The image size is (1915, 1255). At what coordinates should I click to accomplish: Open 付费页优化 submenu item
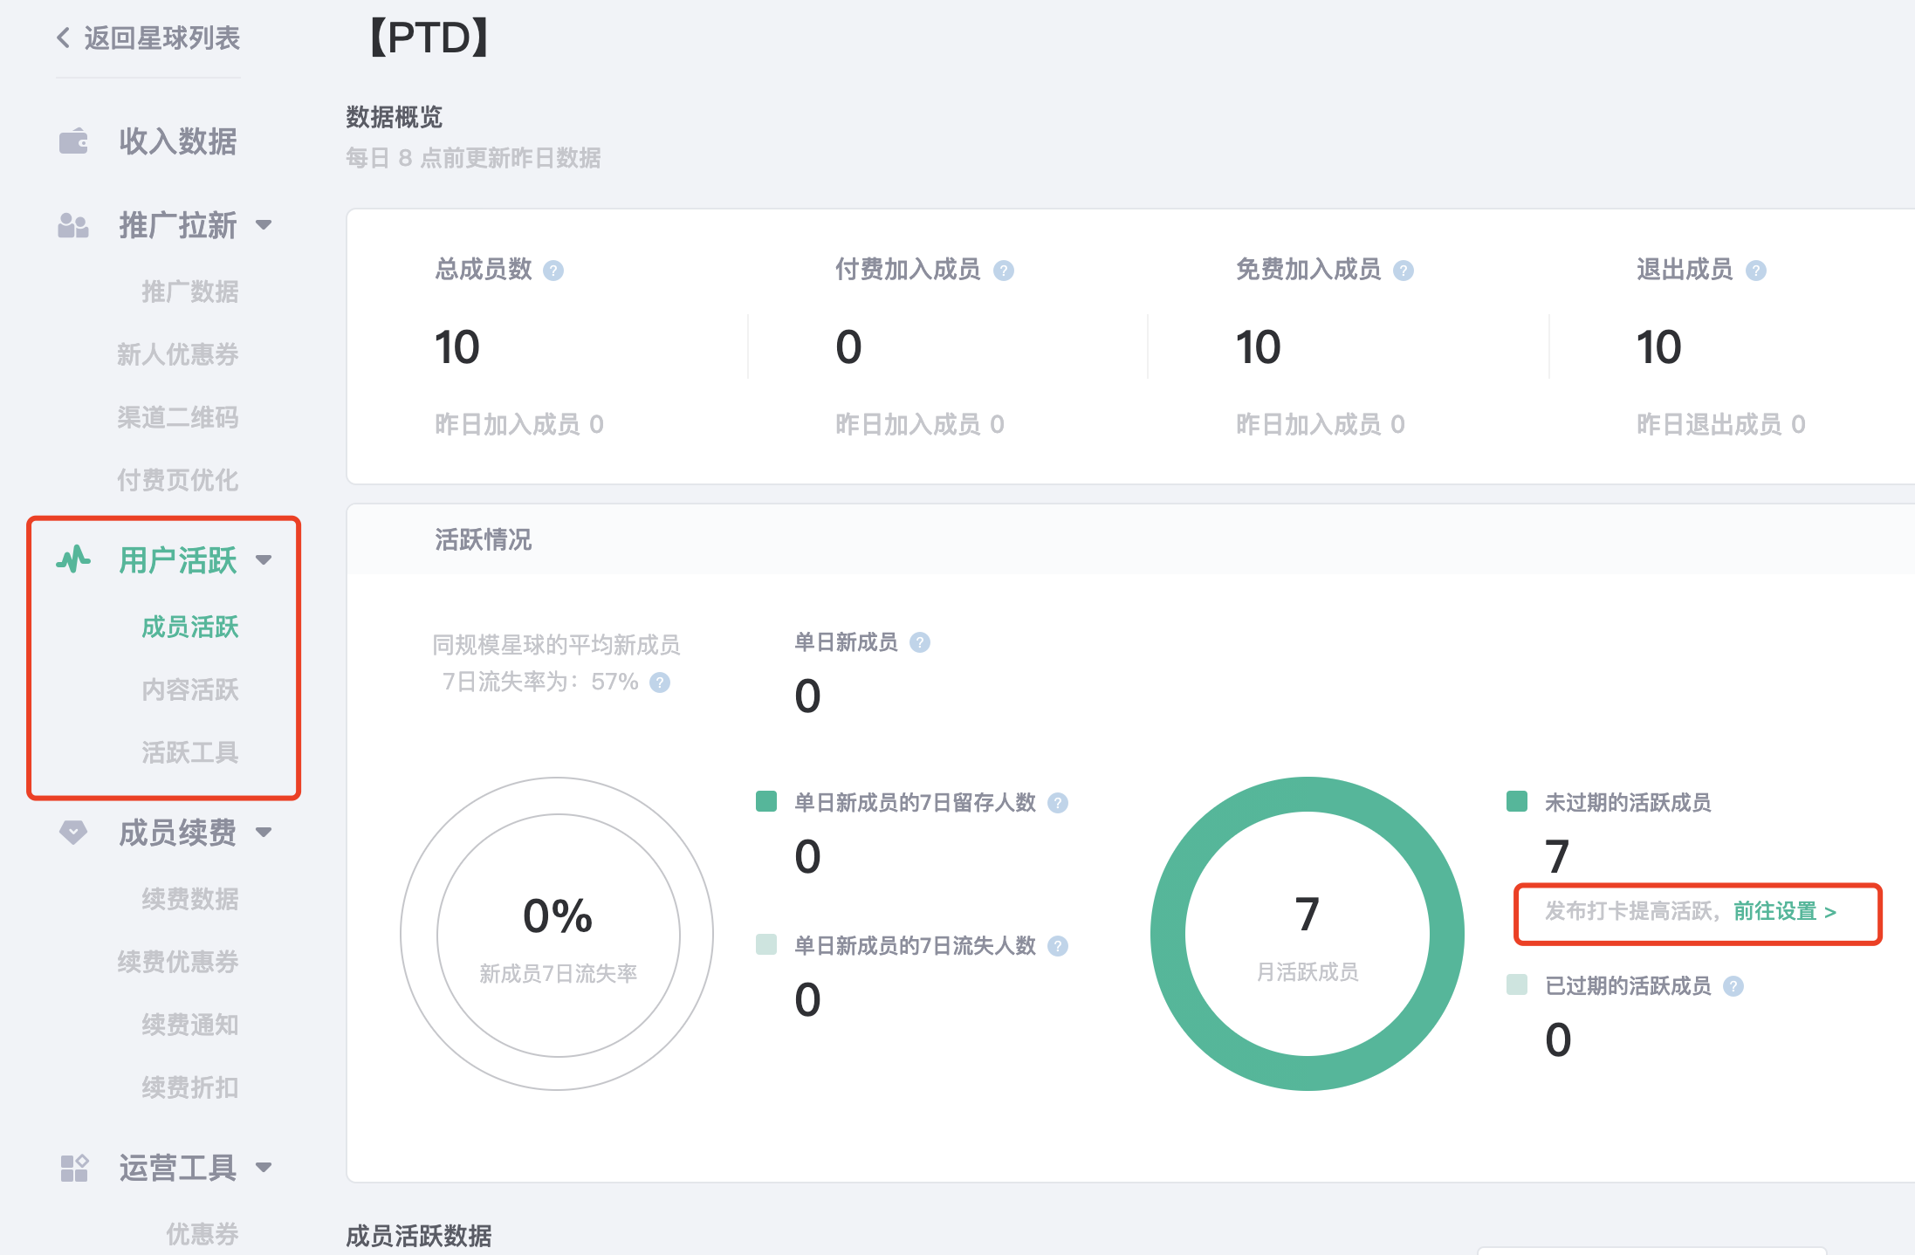178,480
